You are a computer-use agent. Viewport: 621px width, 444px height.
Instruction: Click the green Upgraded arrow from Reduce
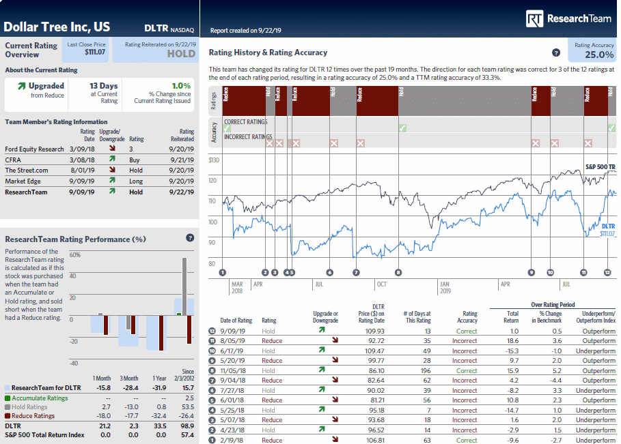[21, 86]
